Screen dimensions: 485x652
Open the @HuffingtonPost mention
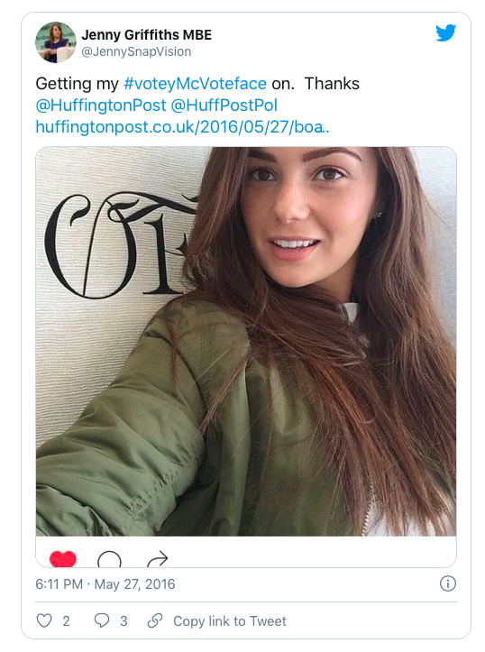coord(101,106)
